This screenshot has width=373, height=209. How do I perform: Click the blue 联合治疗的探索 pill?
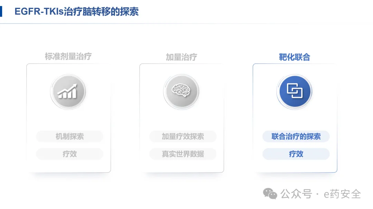point(296,136)
